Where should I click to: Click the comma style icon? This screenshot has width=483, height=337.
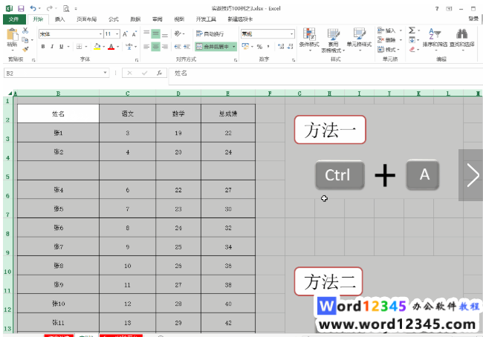(x=268, y=47)
